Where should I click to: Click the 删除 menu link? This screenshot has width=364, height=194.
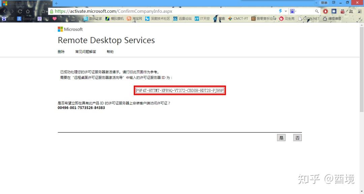(x=61, y=52)
